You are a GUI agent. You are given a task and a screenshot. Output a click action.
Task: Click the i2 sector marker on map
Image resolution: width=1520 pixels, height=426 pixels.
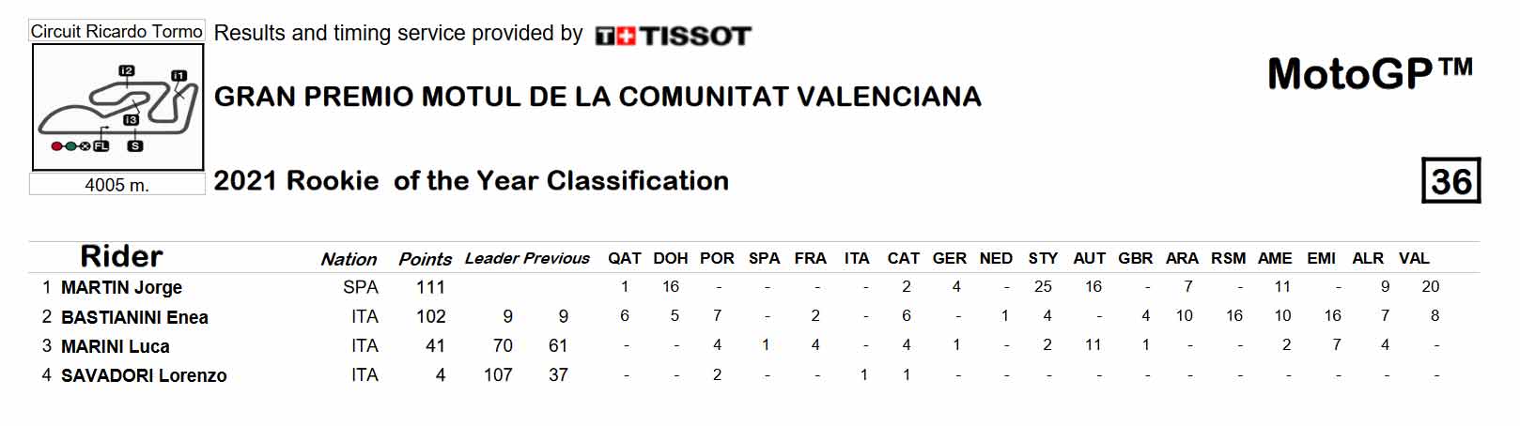(x=127, y=70)
